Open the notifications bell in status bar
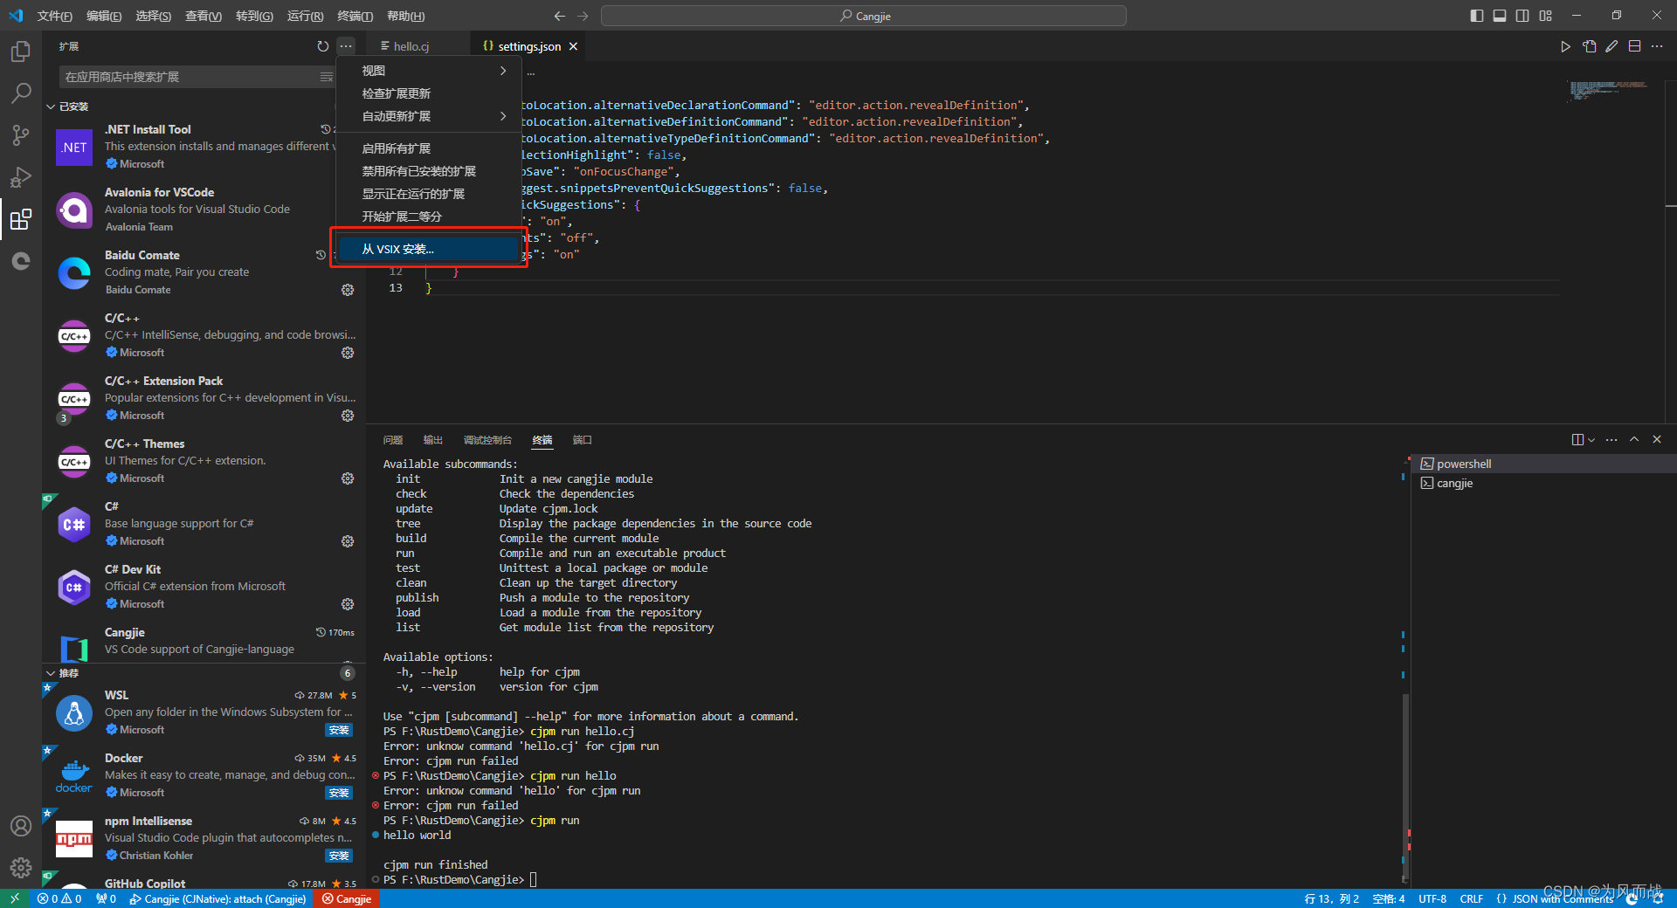The image size is (1677, 908). coord(1658,898)
